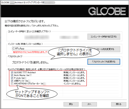Viewport: 129px width, 109px height.
Task: Click the setup window title bar
Action: [x=64, y=3]
